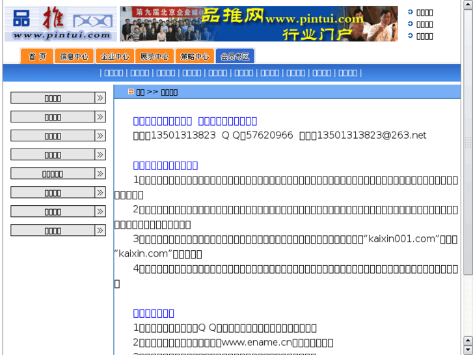The image size is (473, 355).
Task: Switch to the blue 会员专区 tab
Action: tap(235, 56)
